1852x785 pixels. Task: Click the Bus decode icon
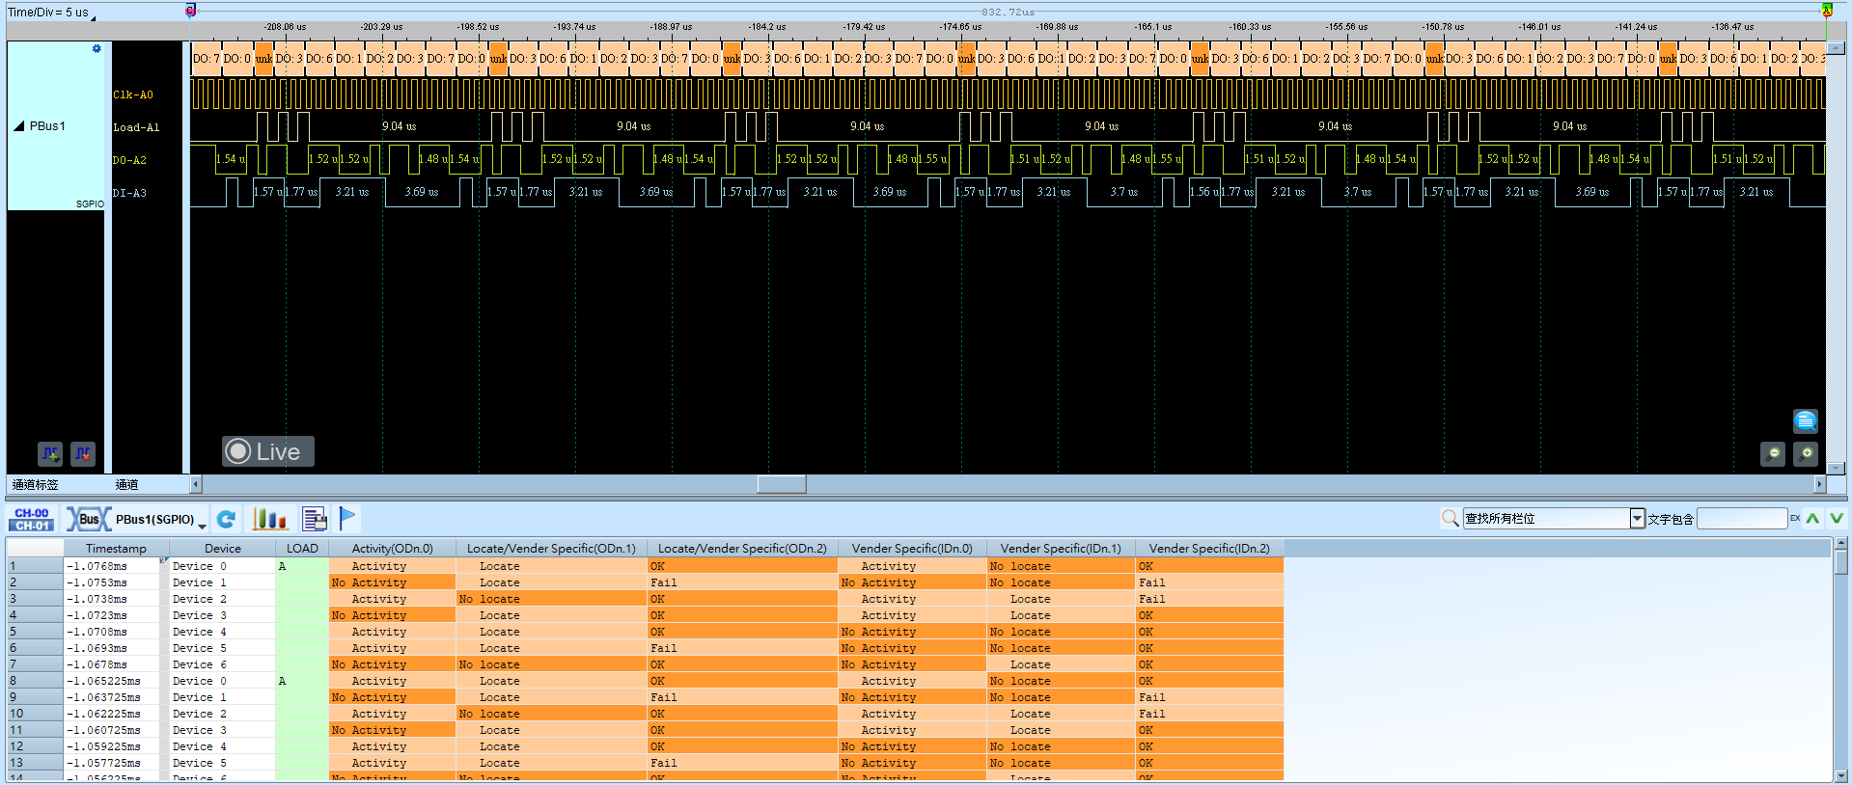88,520
